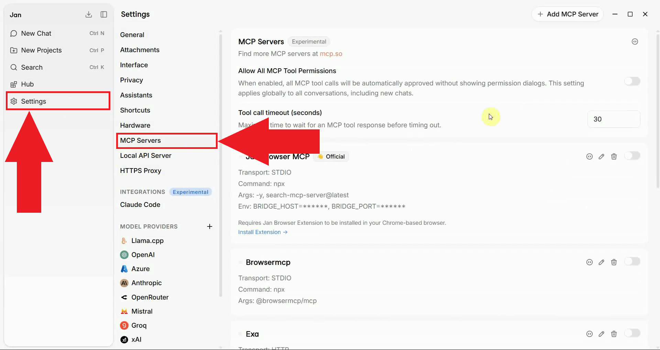Toggle the sidebar panel icon
This screenshot has width=660, height=350.
pyautogui.click(x=104, y=14)
